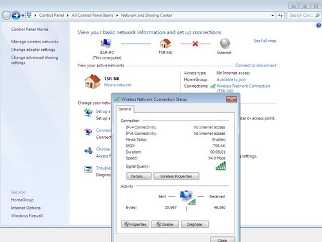The image size is (322, 242).
Task: Click the Wireless Properties button
Action: tap(176, 176)
